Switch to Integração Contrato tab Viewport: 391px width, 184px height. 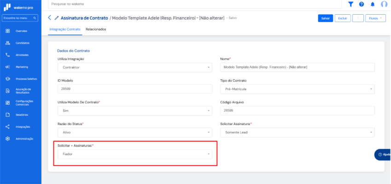point(65,29)
